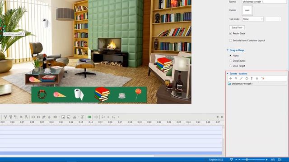Zoom in using plus button
This screenshot has width=289, height=162.
pos(266,160)
